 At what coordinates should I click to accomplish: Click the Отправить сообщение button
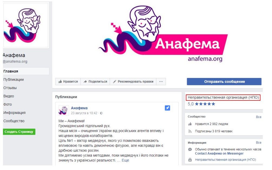pos(224,81)
